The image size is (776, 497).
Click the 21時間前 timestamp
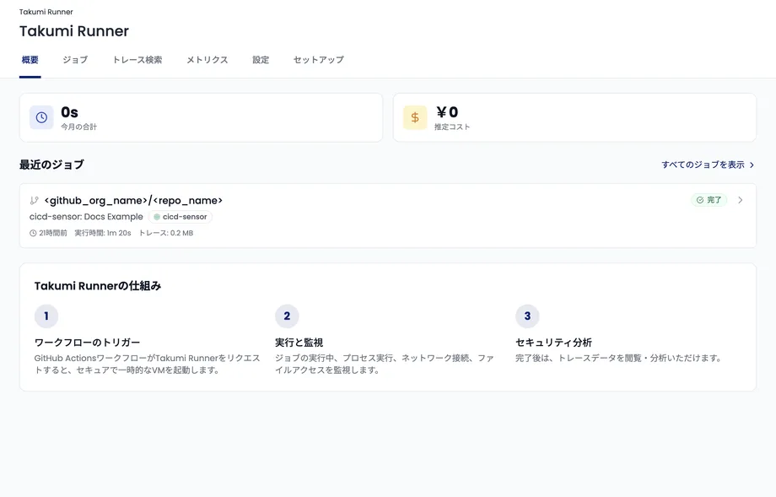tap(53, 233)
